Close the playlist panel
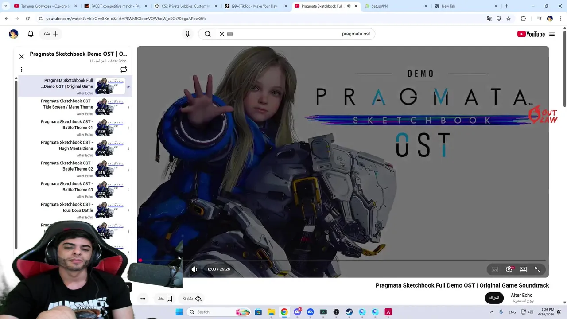This screenshot has width=567, height=319. click(x=21, y=57)
